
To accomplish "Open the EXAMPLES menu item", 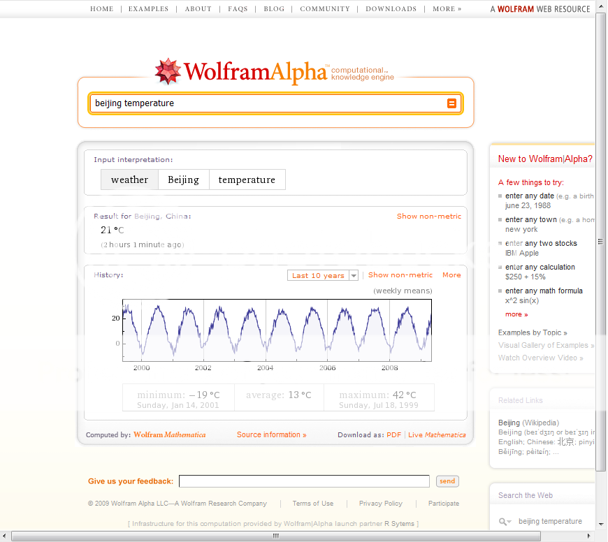I will pos(149,9).
